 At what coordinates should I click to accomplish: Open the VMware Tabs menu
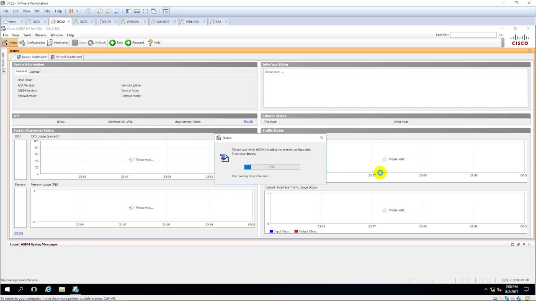point(47,11)
